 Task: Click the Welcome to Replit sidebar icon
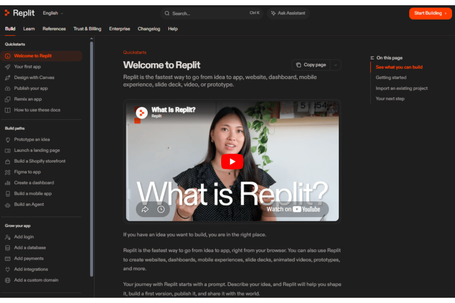pos(8,56)
